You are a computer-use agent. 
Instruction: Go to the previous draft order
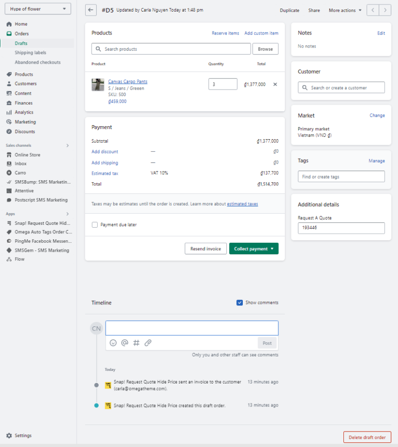[373, 10]
